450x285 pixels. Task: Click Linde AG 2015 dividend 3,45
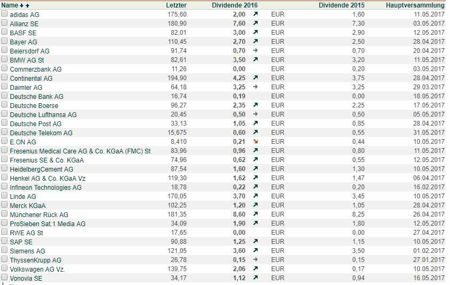tap(359, 196)
